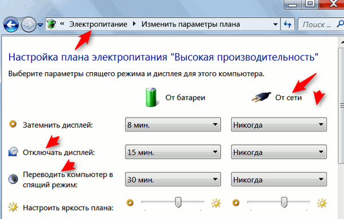Open sleep mode battery dropdown 30 мин.
The height and width of the screenshot is (219, 344).
point(173,179)
